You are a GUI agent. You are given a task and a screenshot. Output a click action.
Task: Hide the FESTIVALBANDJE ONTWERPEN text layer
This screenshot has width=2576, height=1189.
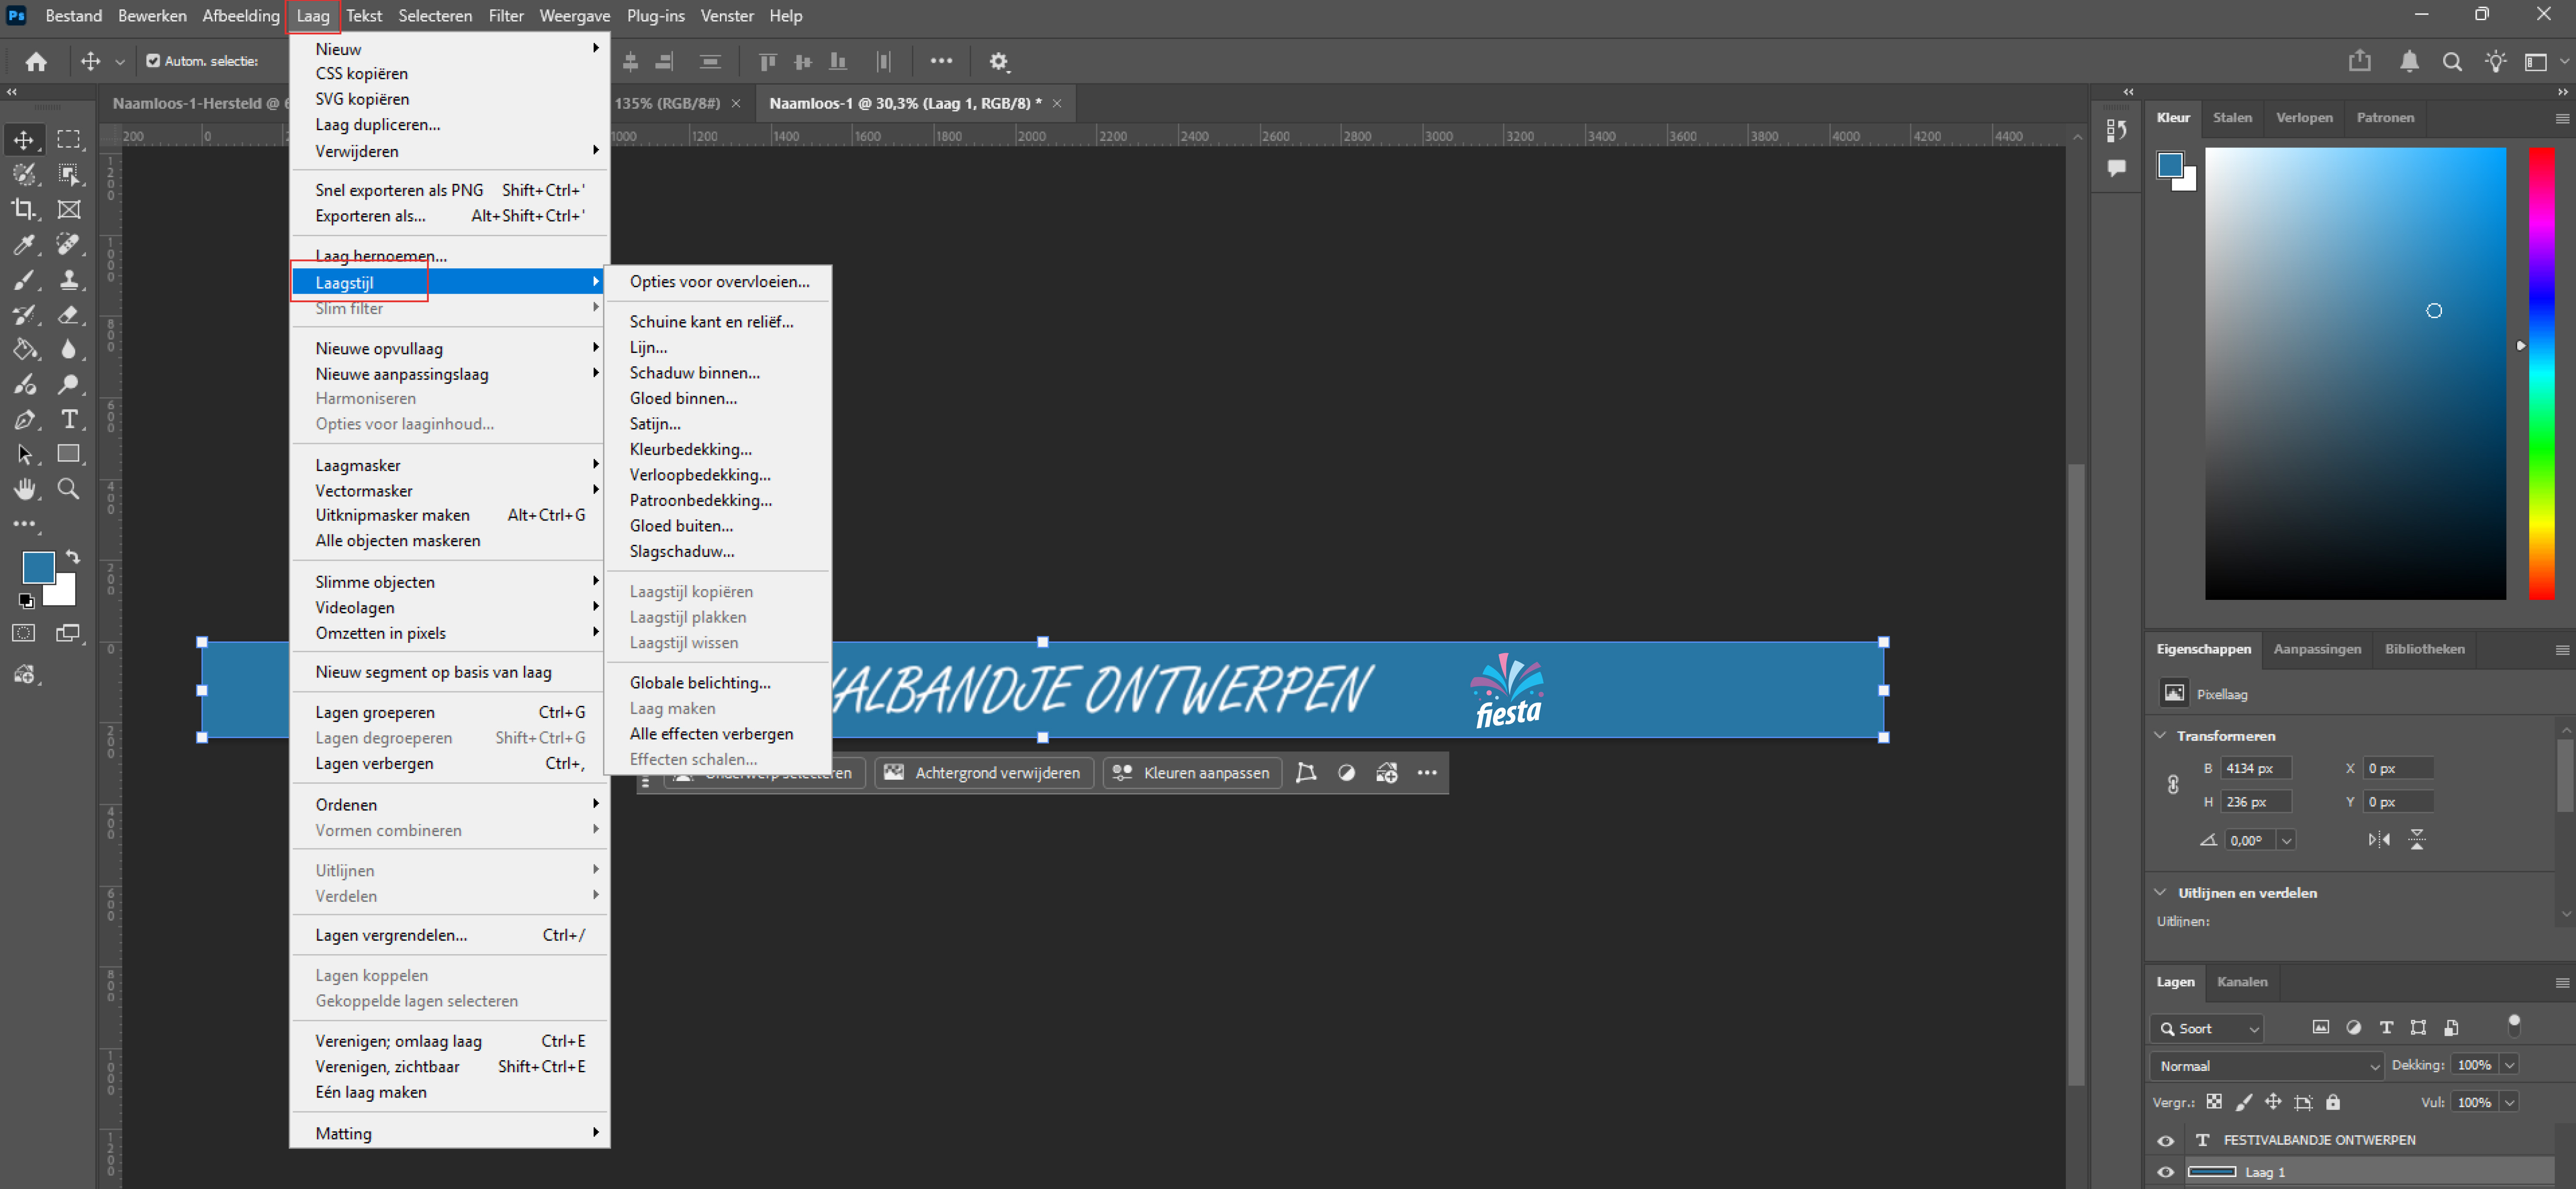coord(2166,1140)
